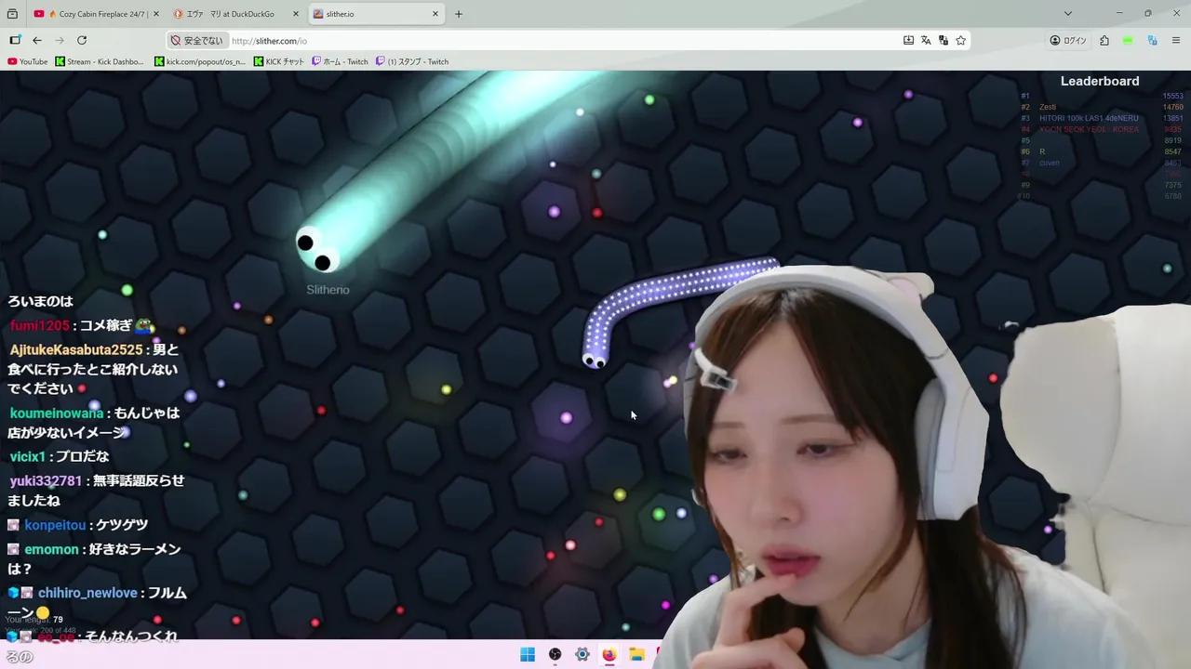Click the blue translate extension toolbar icon
The width and height of the screenshot is (1191, 669).
click(1152, 40)
